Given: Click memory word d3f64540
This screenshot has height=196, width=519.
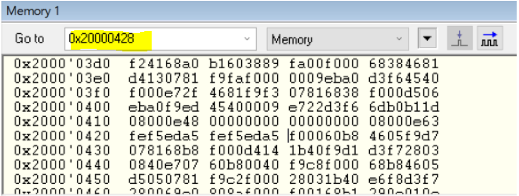Looking at the screenshot, I should tap(404, 77).
